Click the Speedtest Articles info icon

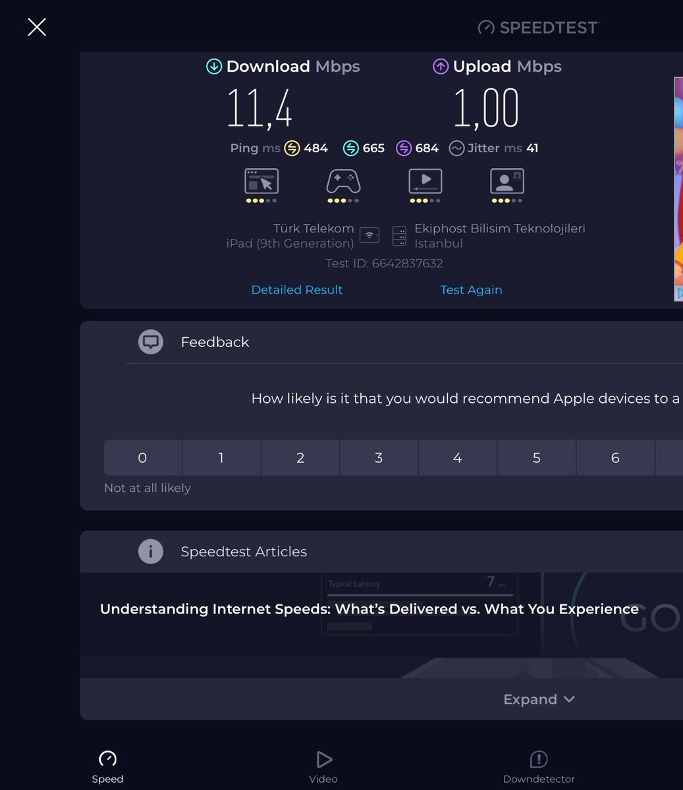tap(151, 552)
